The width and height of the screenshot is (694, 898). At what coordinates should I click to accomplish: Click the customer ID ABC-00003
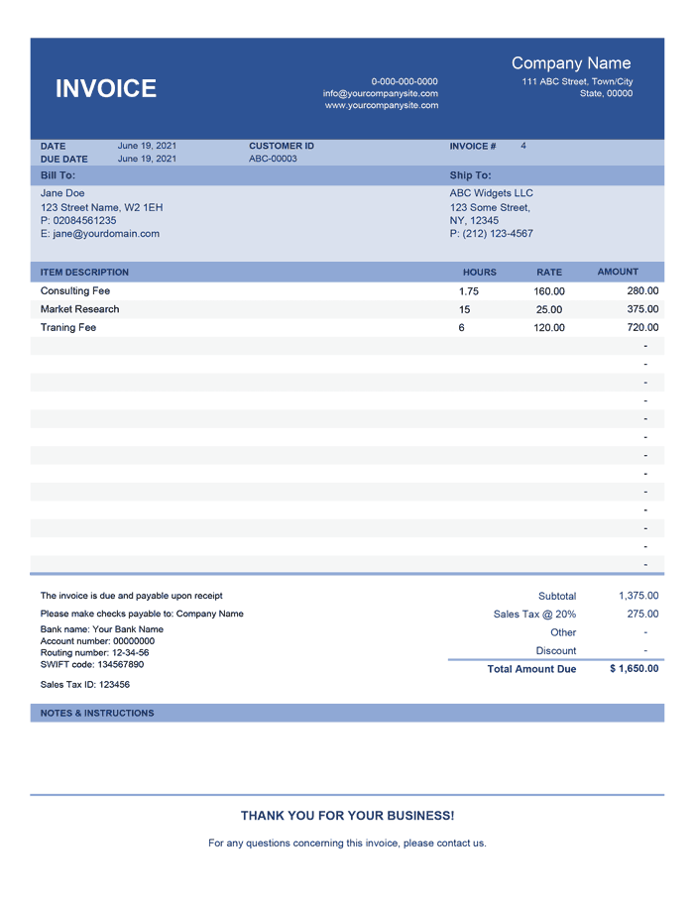click(273, 159)
